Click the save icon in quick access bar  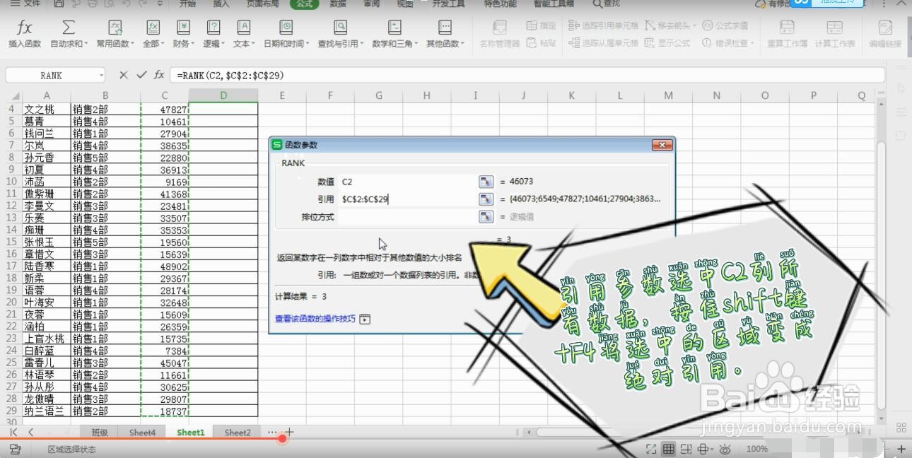[x=59, y=4]
